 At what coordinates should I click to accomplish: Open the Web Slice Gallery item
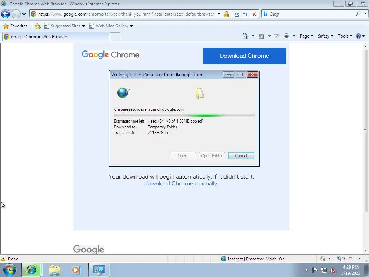pyautogui.click(x=111, y=26)
